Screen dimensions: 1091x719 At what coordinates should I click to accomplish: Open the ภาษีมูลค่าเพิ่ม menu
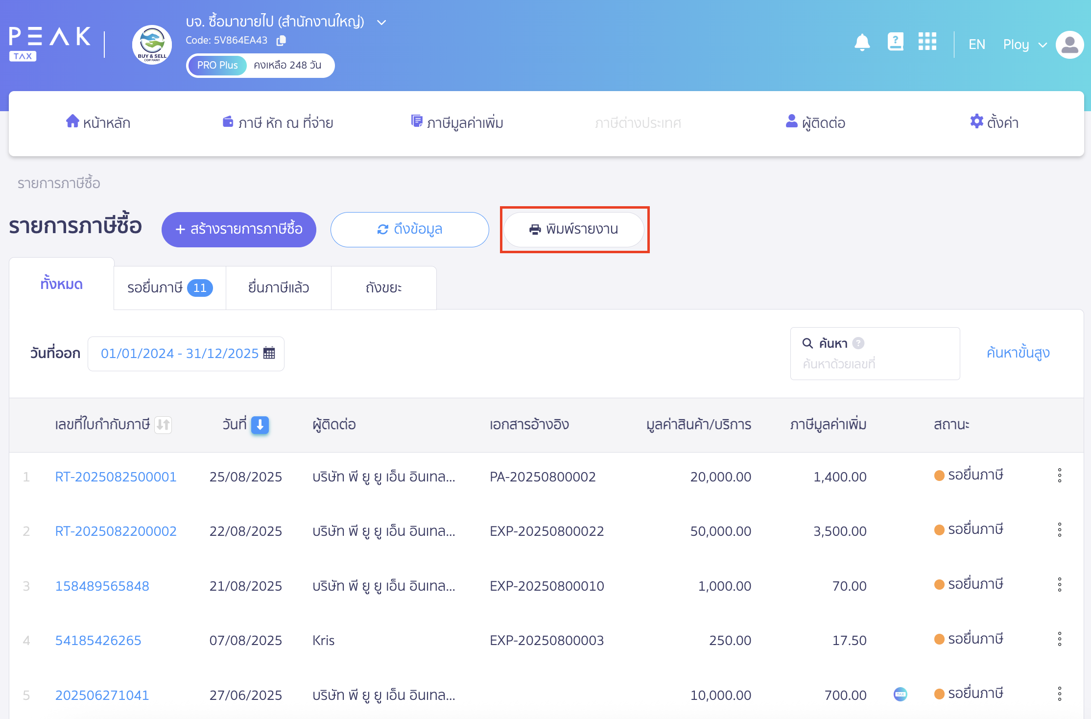coord(457,123)
